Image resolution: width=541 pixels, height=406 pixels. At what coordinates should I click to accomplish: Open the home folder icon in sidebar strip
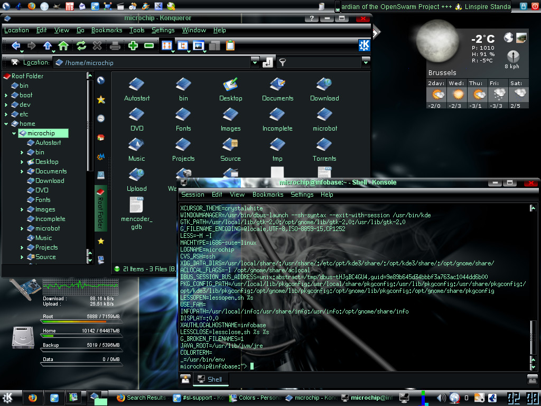pos(101,137)
